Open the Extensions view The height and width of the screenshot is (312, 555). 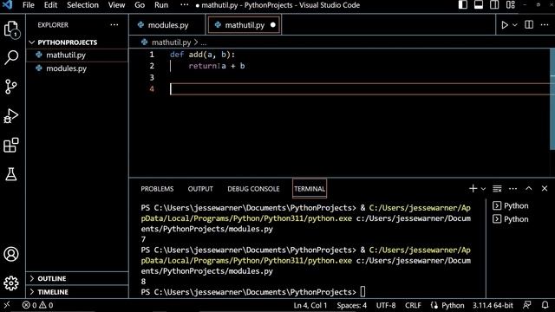pos(11,145)
